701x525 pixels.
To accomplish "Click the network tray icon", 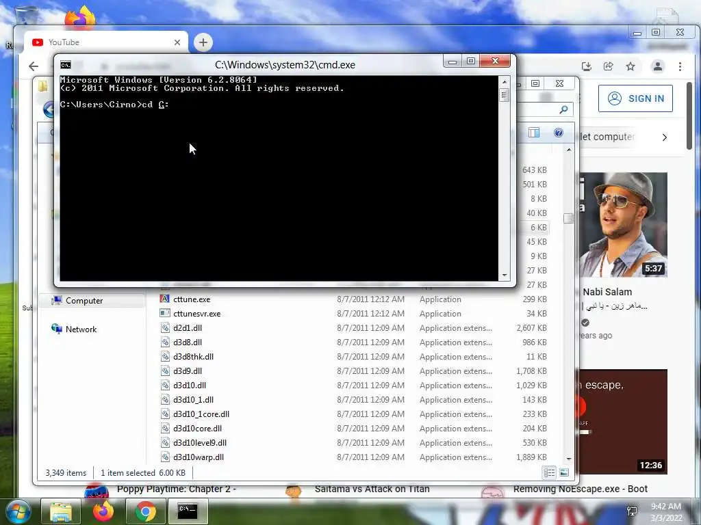I will coord(632,511).
